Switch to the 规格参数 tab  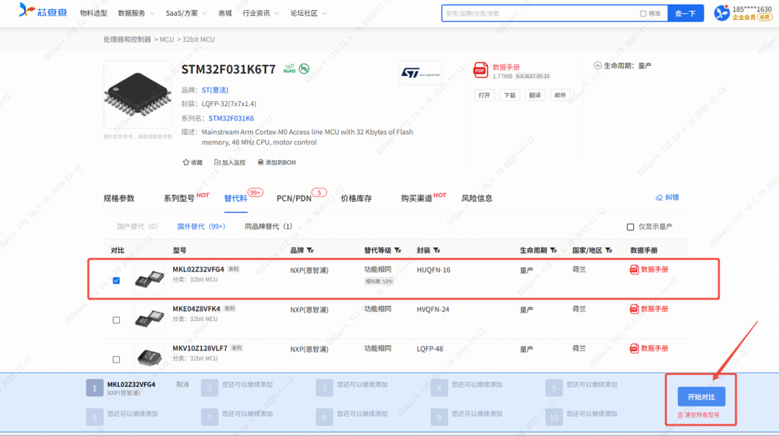[x=119, y=199]
